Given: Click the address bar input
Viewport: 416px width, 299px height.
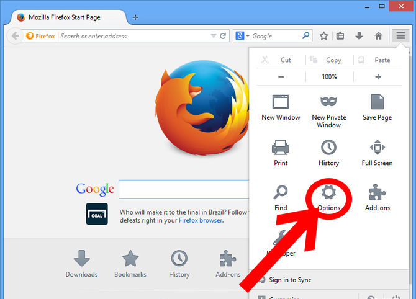Looking at the screenshot, I should 134,36.
